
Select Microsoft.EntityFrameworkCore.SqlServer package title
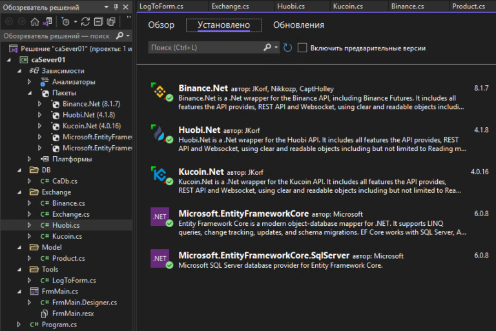click(x=263, y=255)
